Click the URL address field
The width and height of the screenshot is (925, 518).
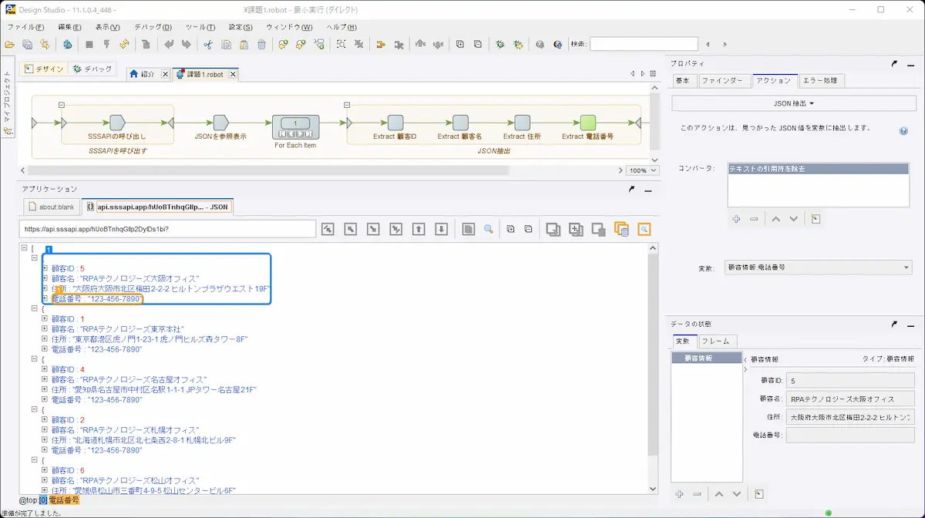point(167,229)
